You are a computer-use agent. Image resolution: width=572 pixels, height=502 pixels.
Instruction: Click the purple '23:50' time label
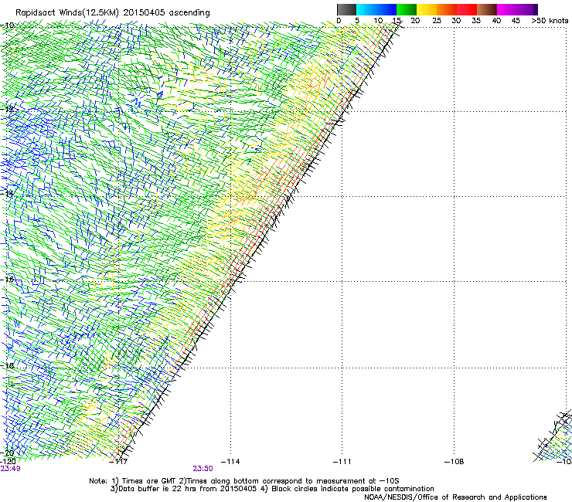203,469
